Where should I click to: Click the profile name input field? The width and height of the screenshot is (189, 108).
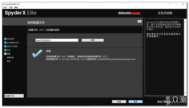click(57, 40)
